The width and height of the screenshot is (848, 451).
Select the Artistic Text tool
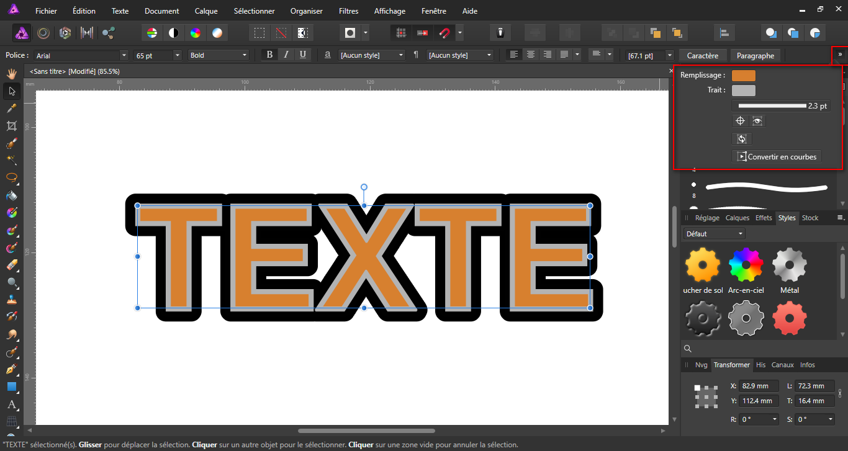tap(11, 404)
